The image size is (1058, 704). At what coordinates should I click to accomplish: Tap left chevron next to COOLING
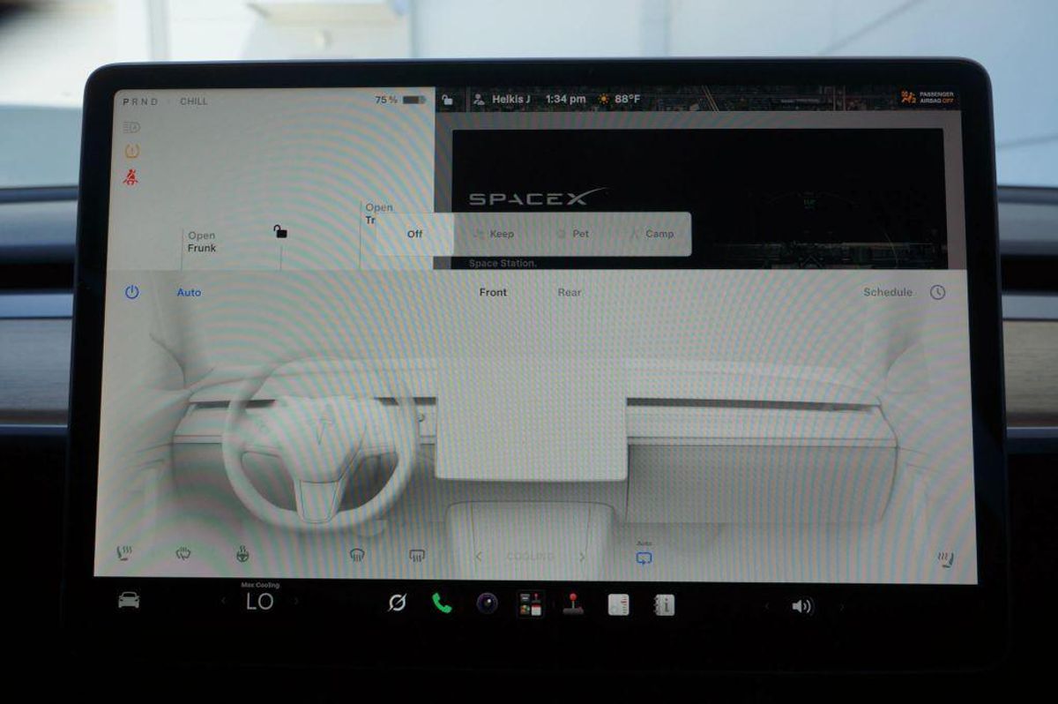click(x=479, y=557)
